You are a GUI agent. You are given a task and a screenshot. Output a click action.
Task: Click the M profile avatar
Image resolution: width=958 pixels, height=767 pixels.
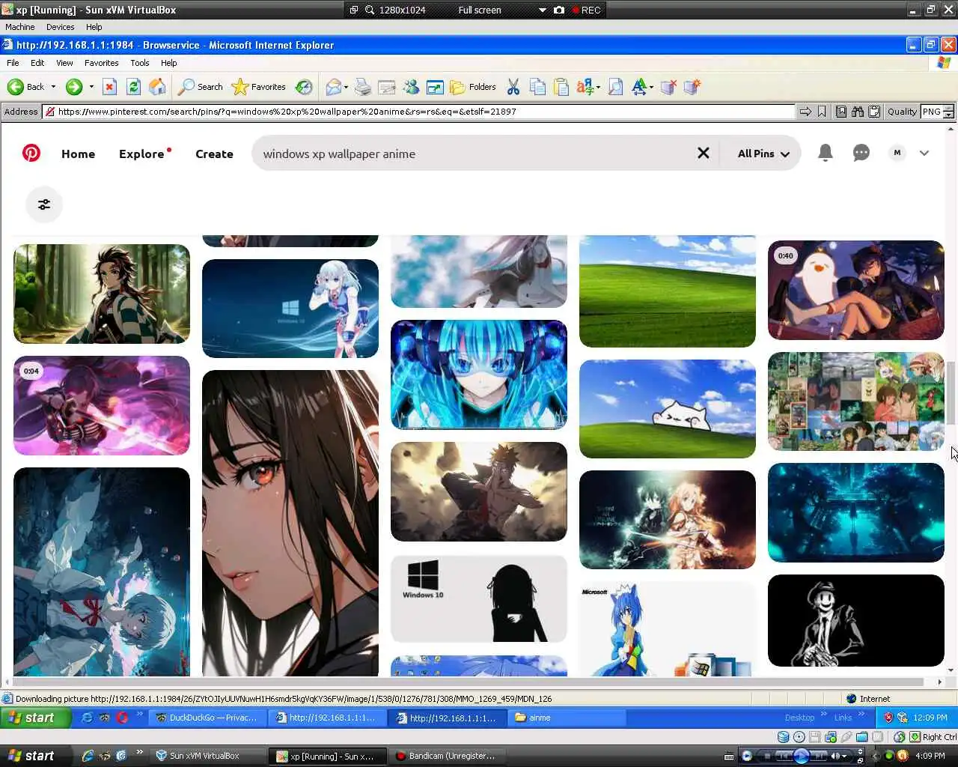pyautogui.click(x=897, y=153)
